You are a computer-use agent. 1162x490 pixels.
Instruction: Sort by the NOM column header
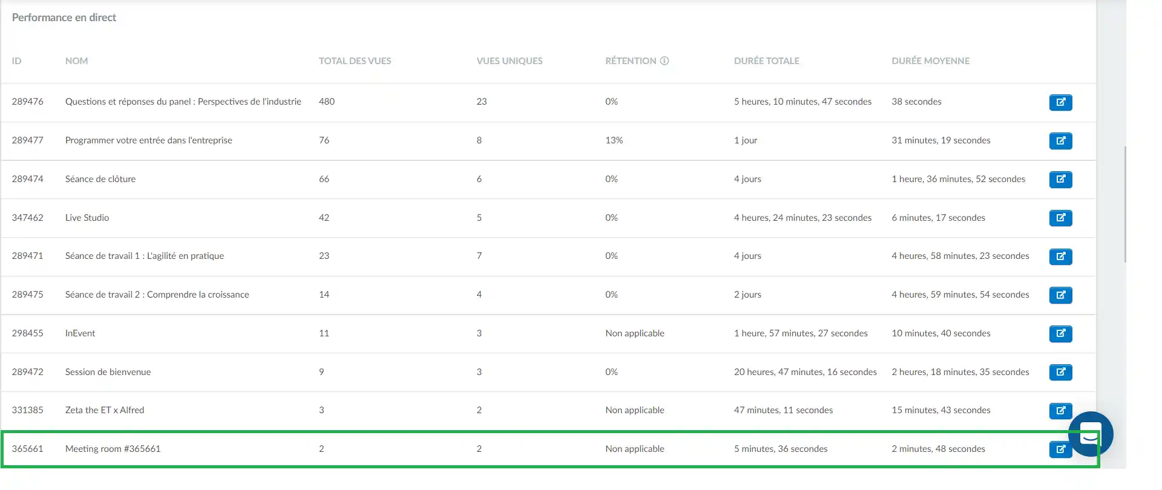[76, 60]
